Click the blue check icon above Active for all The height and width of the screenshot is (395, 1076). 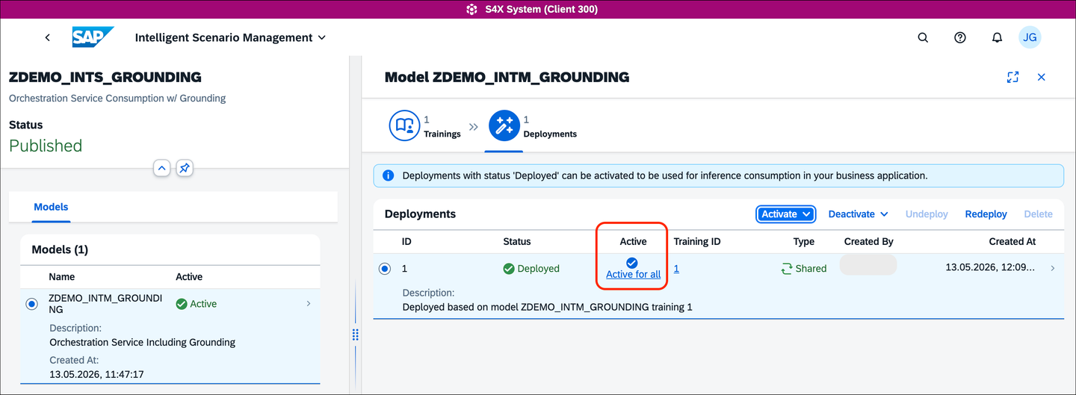[632, 262]
